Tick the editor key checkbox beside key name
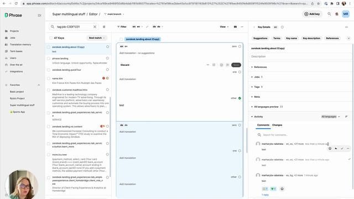This screenshot has height=199, width=354. [x=121, y=39]
